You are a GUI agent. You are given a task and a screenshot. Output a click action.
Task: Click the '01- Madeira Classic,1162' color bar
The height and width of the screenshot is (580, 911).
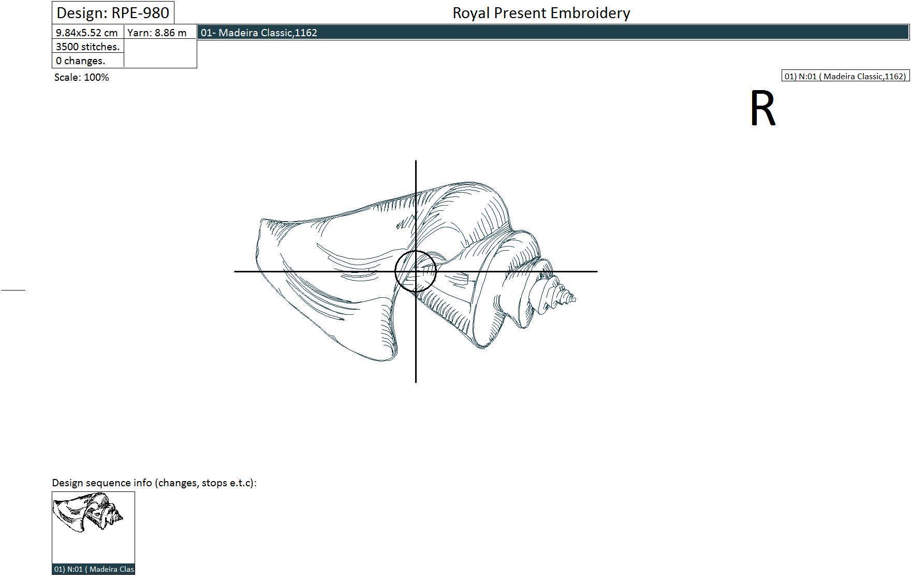[553, 33]
